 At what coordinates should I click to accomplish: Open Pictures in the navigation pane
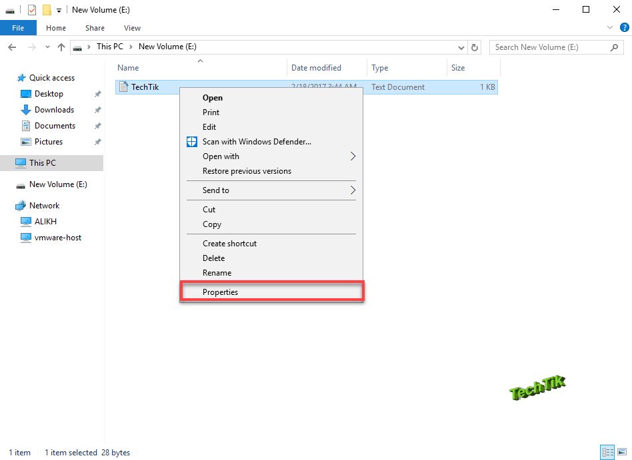click(49, 142)
